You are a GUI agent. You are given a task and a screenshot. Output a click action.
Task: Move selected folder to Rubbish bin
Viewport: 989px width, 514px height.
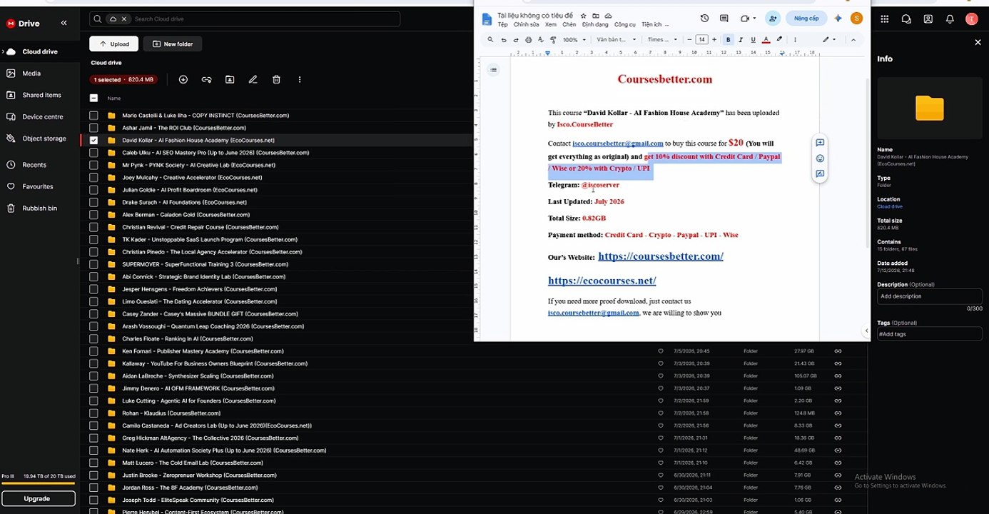(276, 79)
